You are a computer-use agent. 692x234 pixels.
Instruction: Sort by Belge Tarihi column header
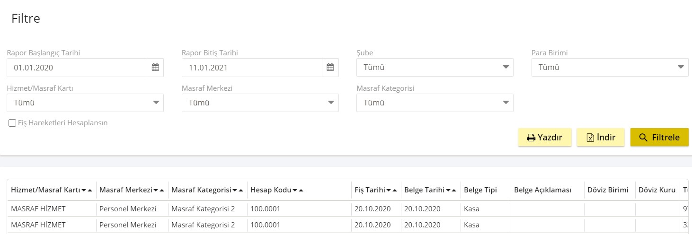pyautogui.click(x=431, y=190)
